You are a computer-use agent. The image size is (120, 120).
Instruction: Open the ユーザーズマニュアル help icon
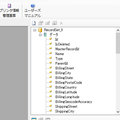33,6
